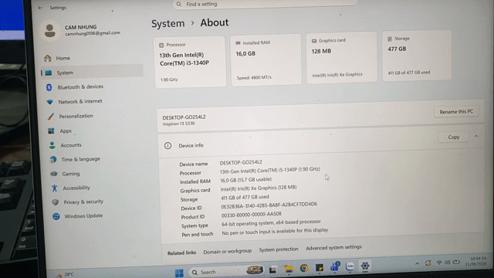Viewport: 494px width, 278px height.
Task: Open File Explorer from the taskbar
Action: 289,269
